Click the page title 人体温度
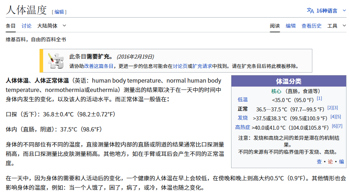349x194 pixels. [26, 10]
